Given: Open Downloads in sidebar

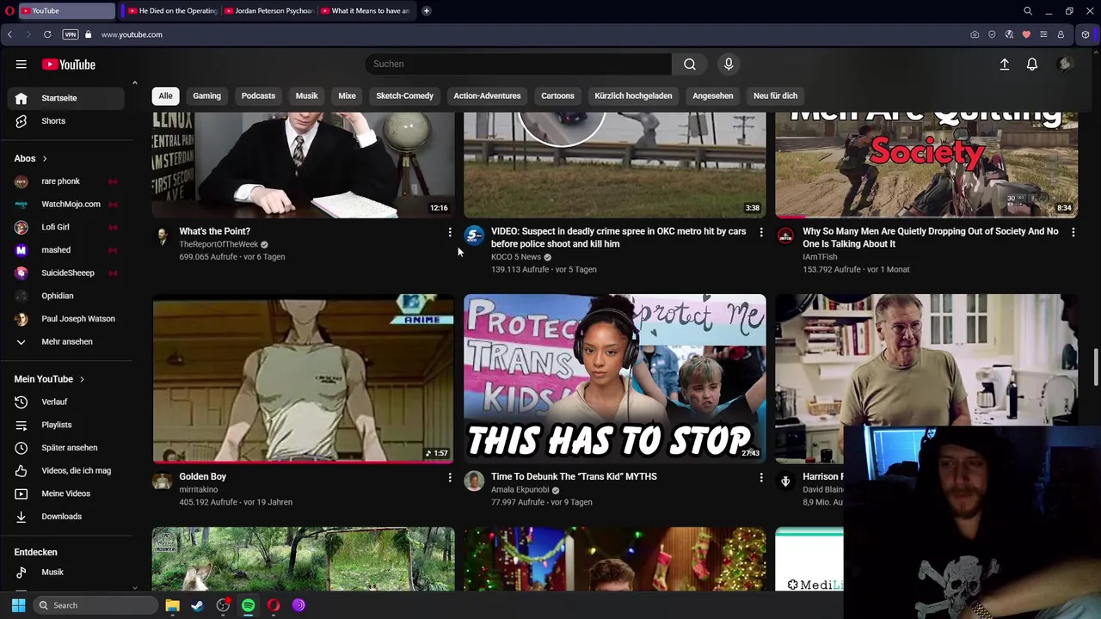Looking at the screenshot, I should [67, 517].
